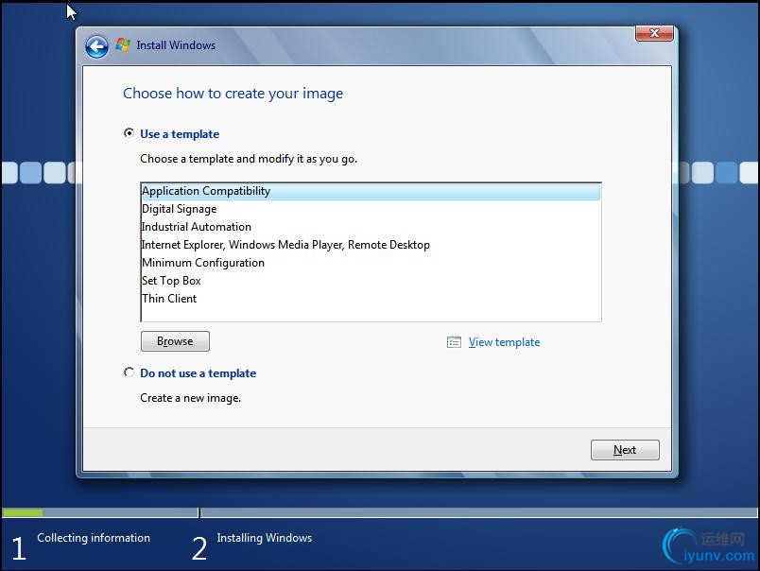Click the Browse button
This screenshot has width=760, height=571.
coord(175,341)
